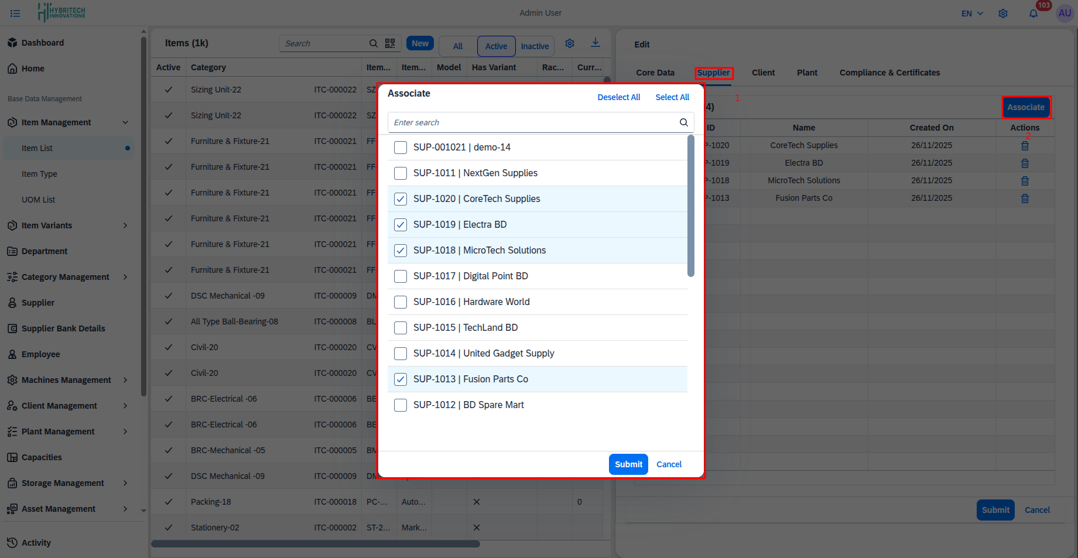Open the Activity log
The width and height of the screenshot is (1078, 558).
tap(36, 542)
